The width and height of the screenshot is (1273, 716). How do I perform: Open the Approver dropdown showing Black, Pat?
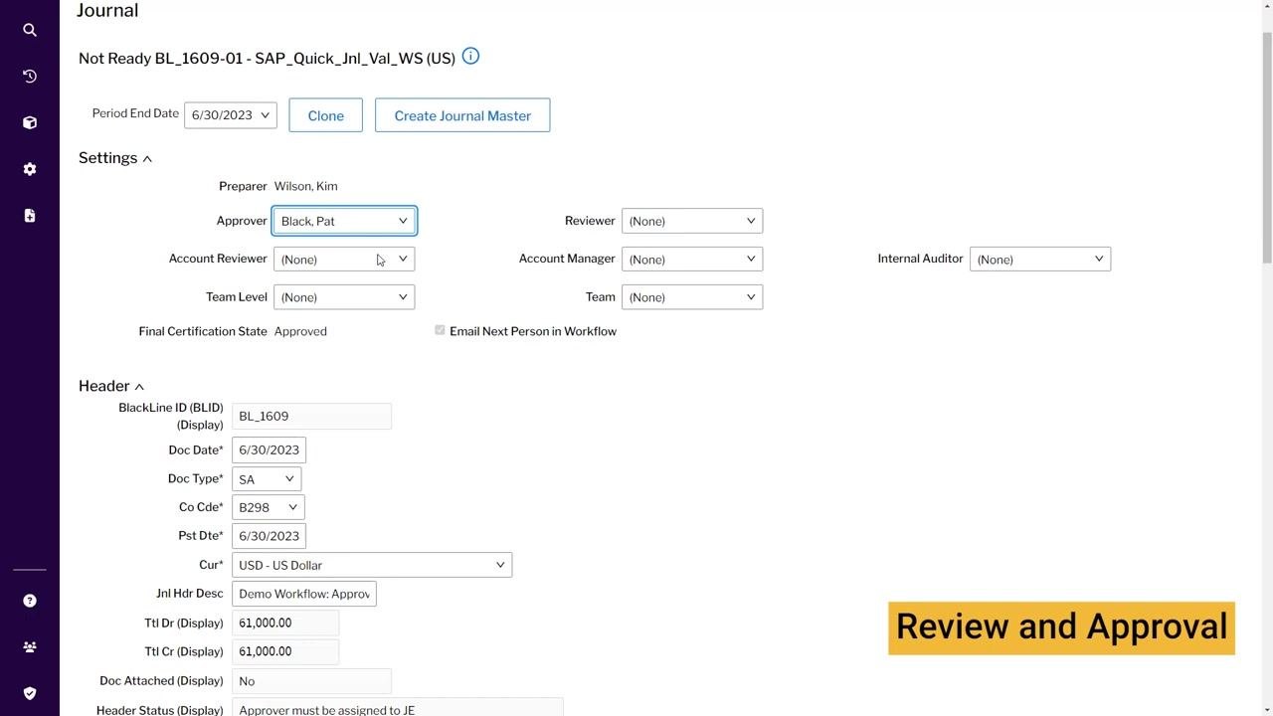344,221
